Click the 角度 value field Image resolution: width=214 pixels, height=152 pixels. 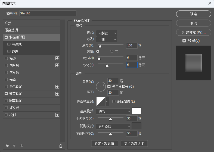pos(113,81)
